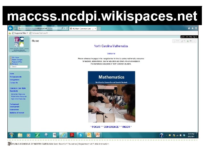Click the Mathematics cover image
Viewport: 205px width, 154px height.
point(112,97)
